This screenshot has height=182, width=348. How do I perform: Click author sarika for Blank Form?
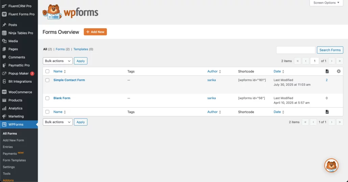click(x=211, y=98)
